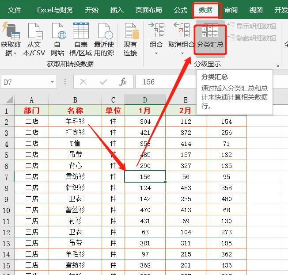Click cell containing 背心
The image size is (288, 275).
[x=75, y=165]
